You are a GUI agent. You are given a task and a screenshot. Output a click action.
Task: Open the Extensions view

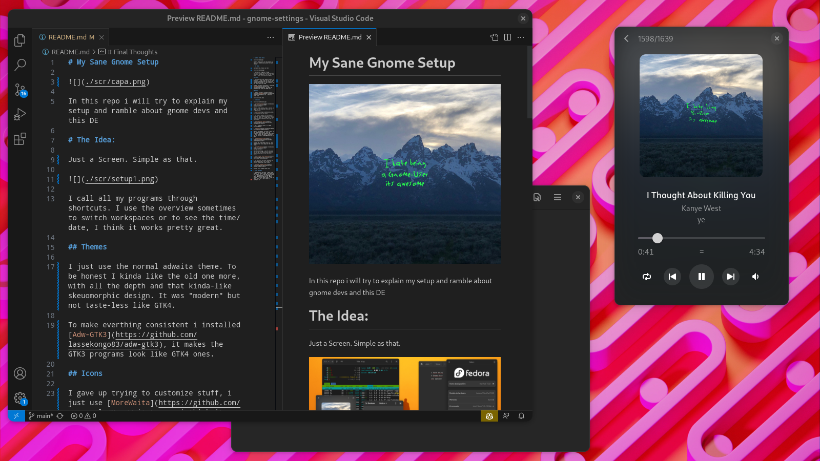point(20,139)
